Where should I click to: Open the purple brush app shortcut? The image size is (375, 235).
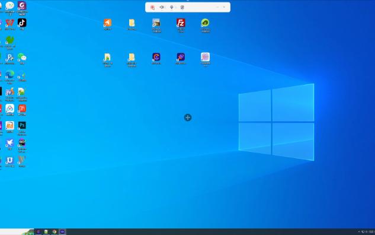pyautogui.click(x=181, y=58)
